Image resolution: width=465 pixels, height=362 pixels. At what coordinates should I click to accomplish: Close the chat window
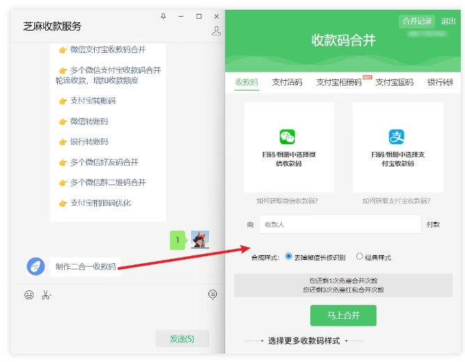tap(217, 16)
